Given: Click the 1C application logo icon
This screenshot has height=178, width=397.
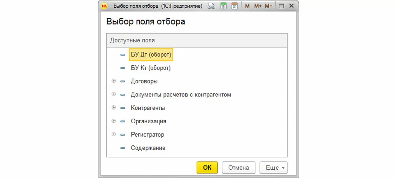Looking at the screenshot, I should tap(104, 6).
